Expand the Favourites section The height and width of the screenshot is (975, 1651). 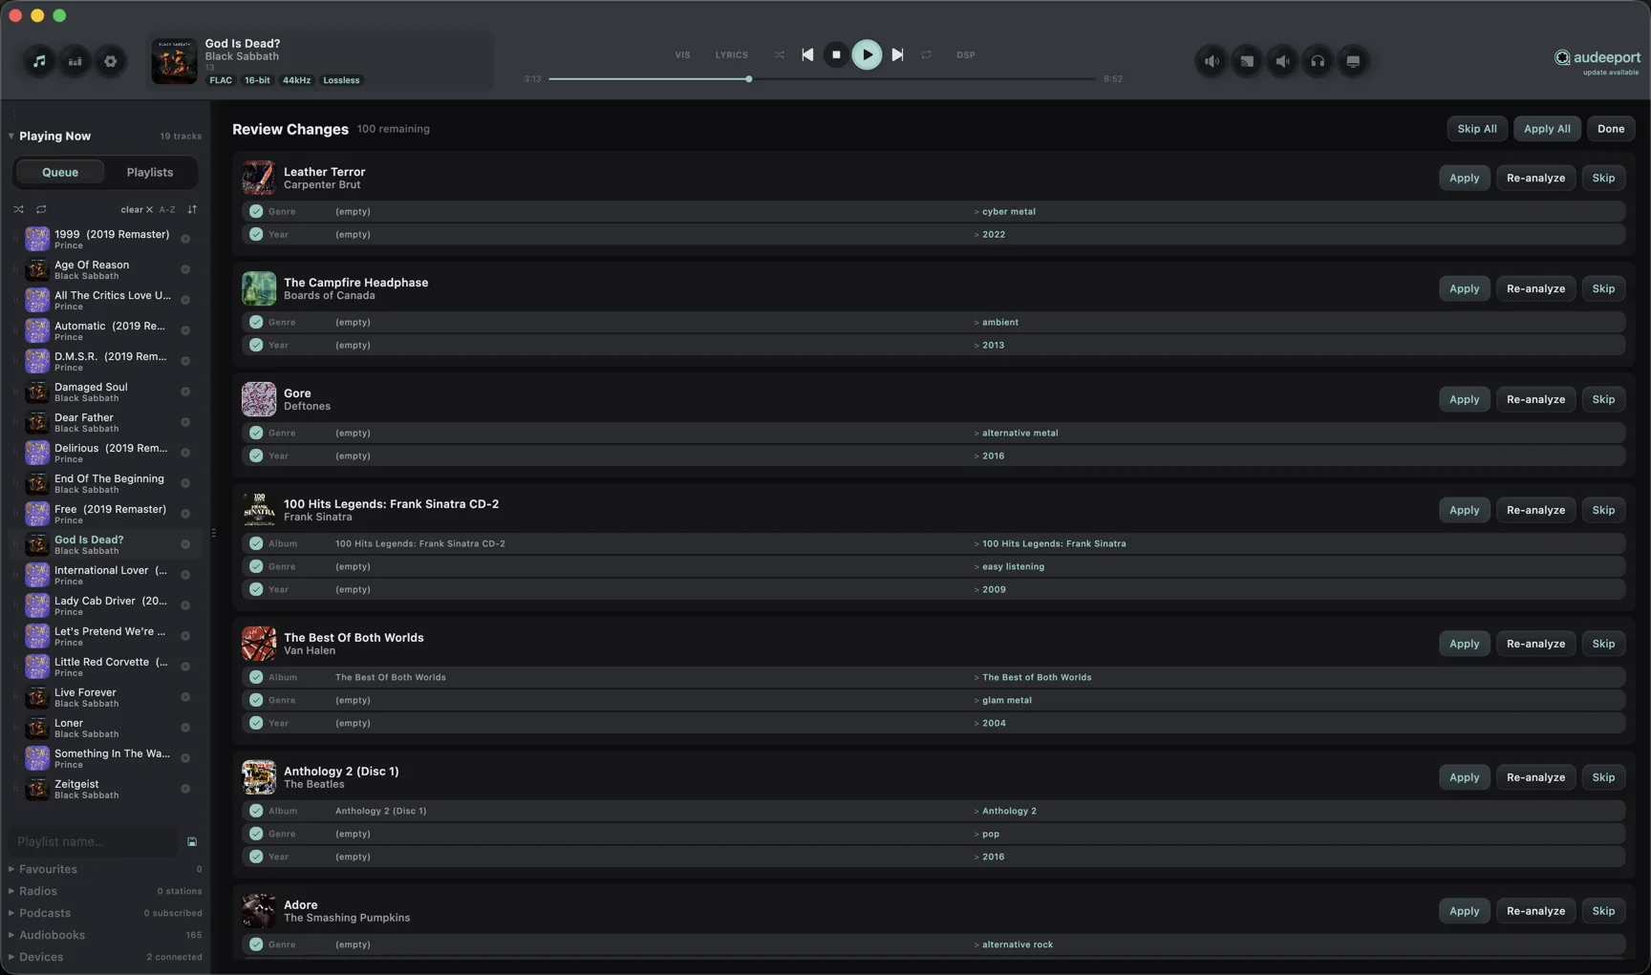click(x=11, y=869)
